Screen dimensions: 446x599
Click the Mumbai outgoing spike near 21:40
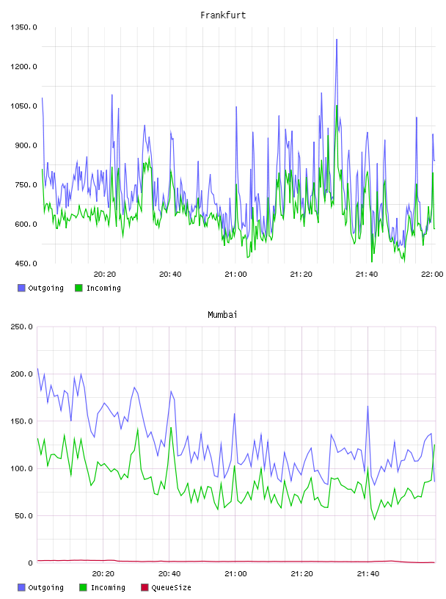click(368, 407)
